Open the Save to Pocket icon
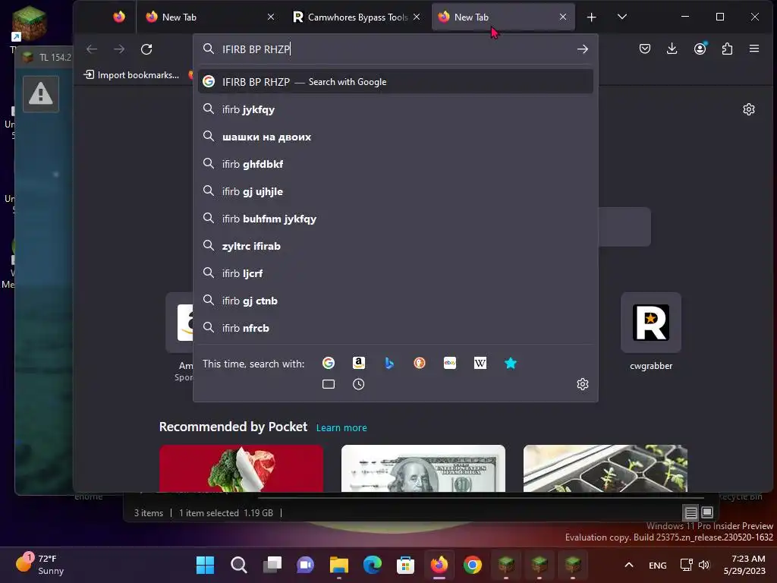Image resolution: width=777 pixels, height=583 pixels. pos(645,49)
